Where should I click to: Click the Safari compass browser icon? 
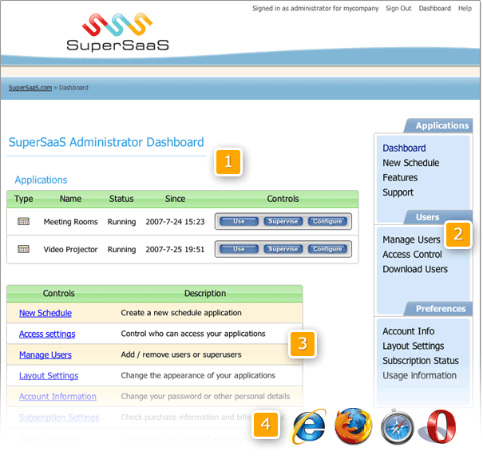[x=397, y=427]
